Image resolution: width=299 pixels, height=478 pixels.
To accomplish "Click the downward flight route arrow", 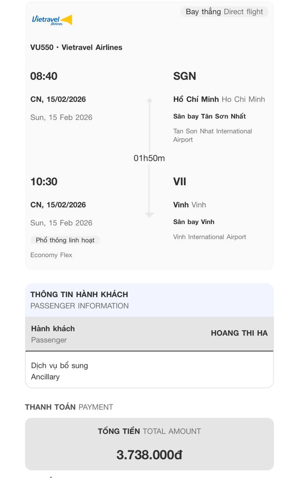I will coord(149,214).
